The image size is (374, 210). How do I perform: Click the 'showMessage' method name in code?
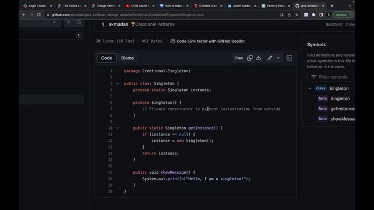pos(173,173)
